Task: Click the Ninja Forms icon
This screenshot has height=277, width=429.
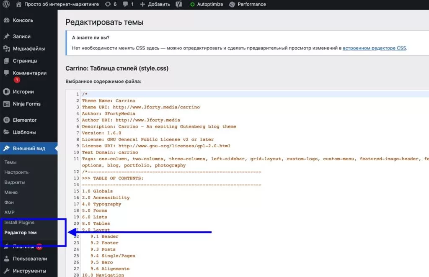Action: [x=7, y=104]
